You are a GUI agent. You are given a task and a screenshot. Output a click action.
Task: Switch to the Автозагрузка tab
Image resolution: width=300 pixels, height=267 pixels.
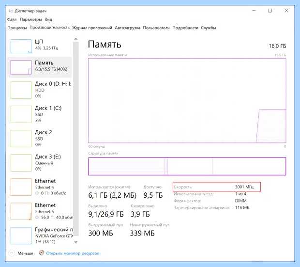point(127,28)
